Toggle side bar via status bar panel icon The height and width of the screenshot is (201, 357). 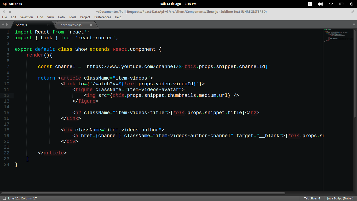[4, 198]
